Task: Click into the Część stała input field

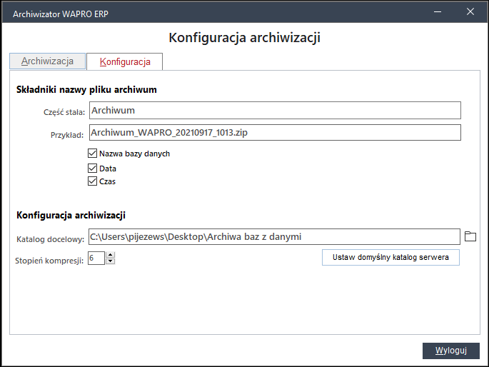Action: [275, 111]
